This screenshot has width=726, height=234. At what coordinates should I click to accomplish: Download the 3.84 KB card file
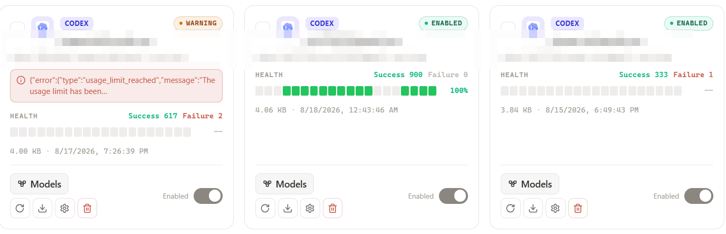tap(533, 208)
